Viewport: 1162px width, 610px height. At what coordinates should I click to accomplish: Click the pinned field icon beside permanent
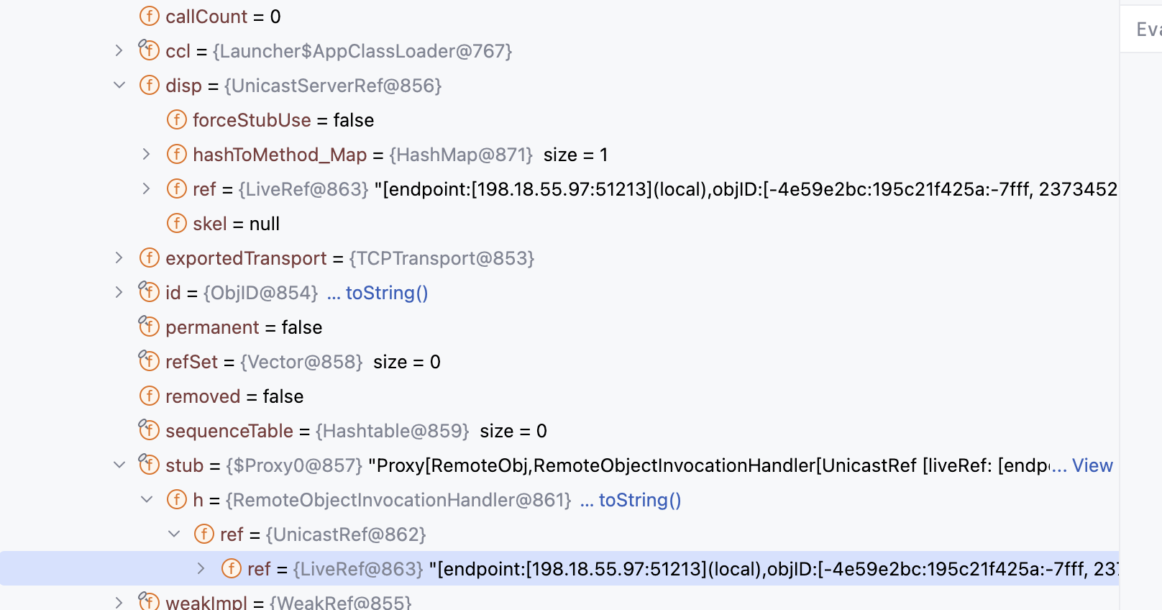click(x=149, y=327)
